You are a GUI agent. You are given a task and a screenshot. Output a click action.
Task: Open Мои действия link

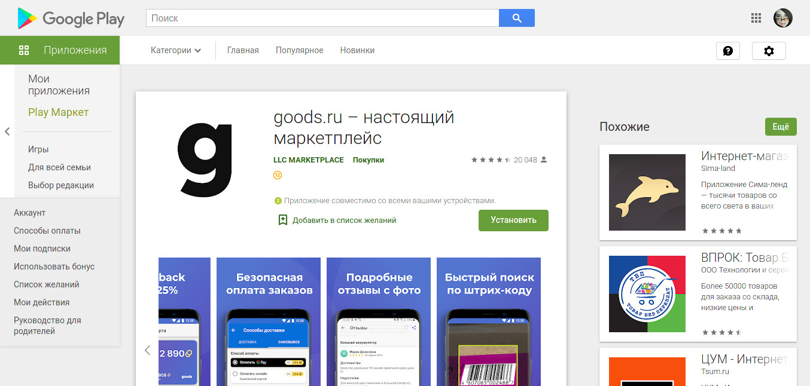[42, 302]
